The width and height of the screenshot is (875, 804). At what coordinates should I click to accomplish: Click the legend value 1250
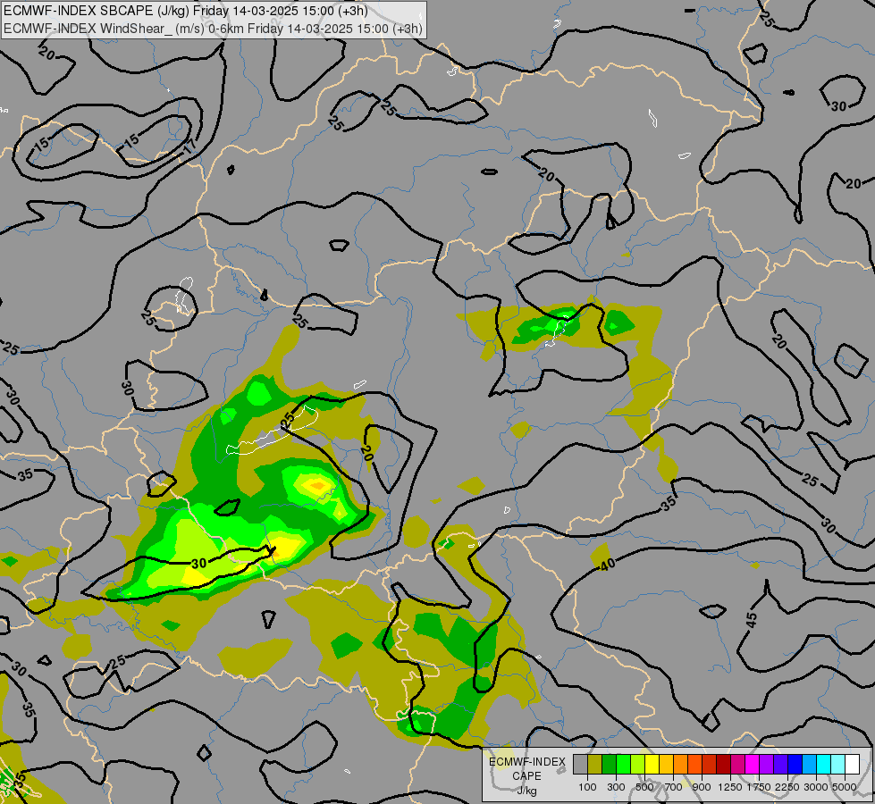(x=730, y=787)
